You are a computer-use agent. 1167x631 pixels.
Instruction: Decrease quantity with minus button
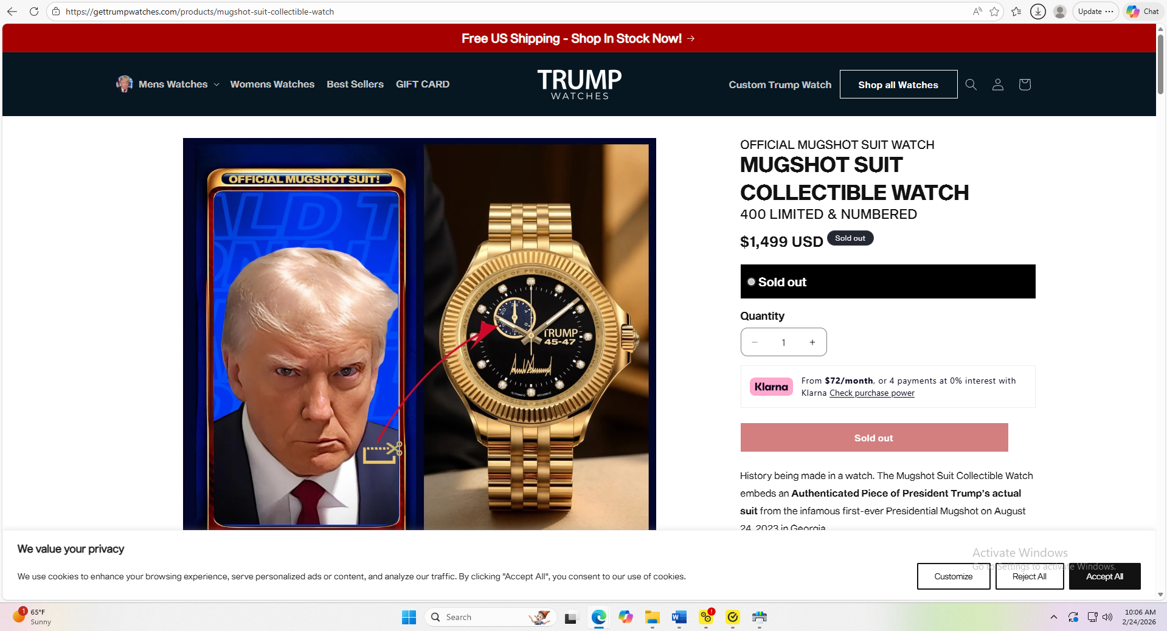[x=755, y=342]
